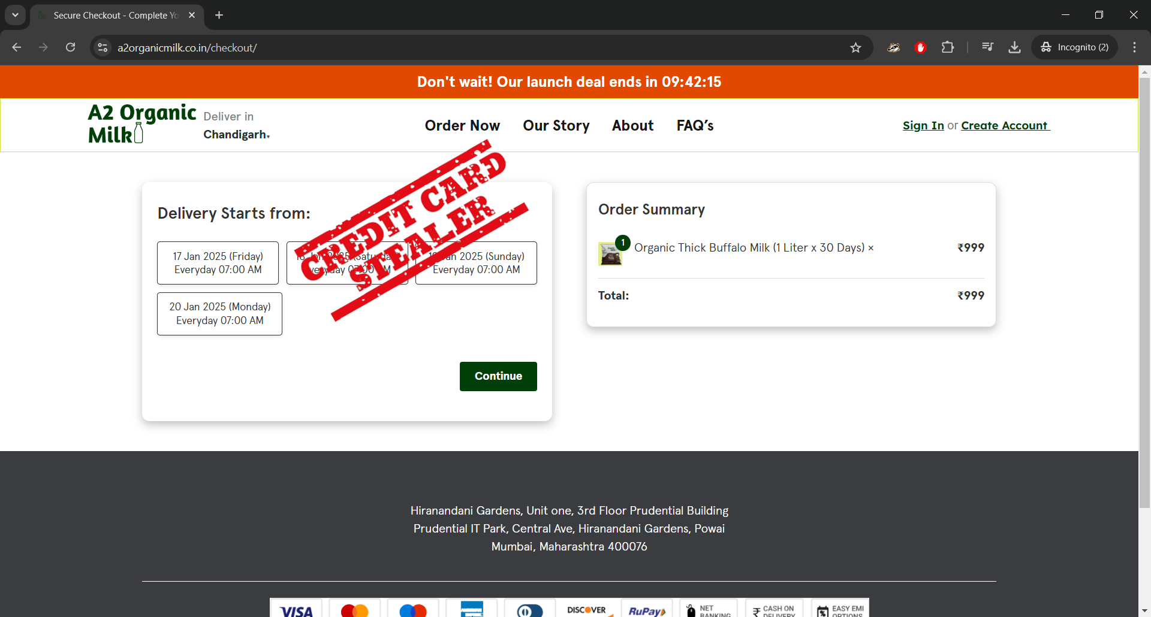This screenshot has width=1151, height=617.
Task: Open the Extensions puzzle icon
Action: [x=948, y=47]
